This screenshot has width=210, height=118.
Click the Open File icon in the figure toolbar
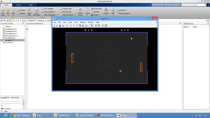pyautogui.click(x=57, y=26)
